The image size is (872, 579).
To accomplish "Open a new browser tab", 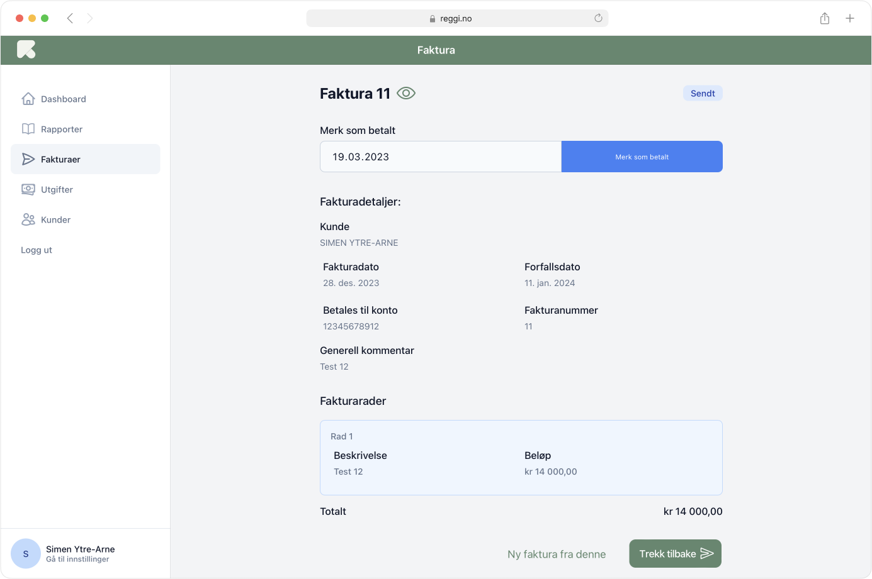I will [850, 18].
